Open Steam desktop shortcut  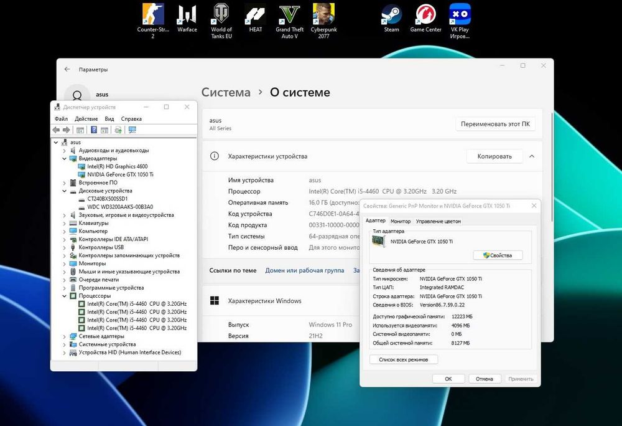(391, 18)
